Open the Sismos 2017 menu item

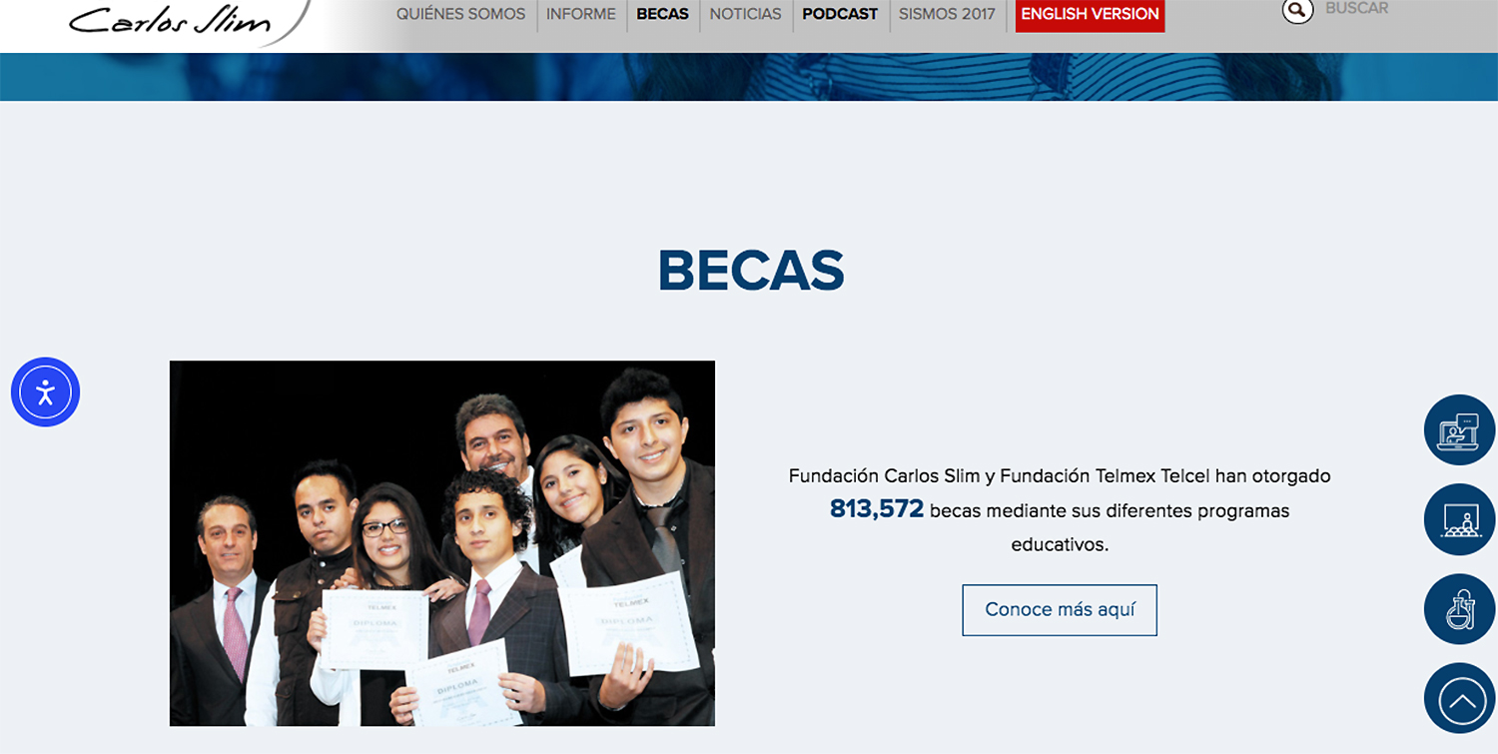click(947, 14)
